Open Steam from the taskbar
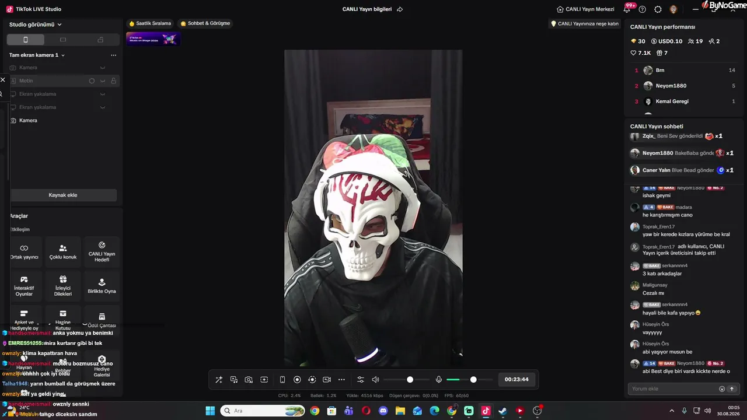Image resolution: width=747 pixels, height=420 pixels. click(502, 411)
